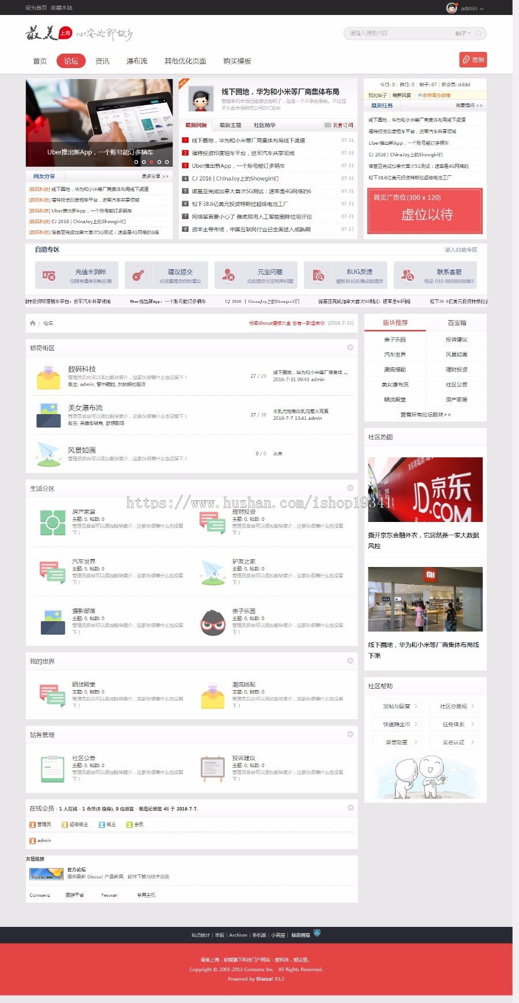Click the 管理员 member legend icon

coord(33,824)
